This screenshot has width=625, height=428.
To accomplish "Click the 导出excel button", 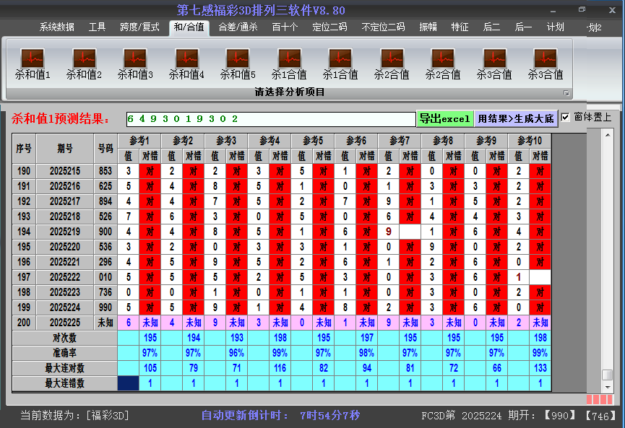I will 444,118.
